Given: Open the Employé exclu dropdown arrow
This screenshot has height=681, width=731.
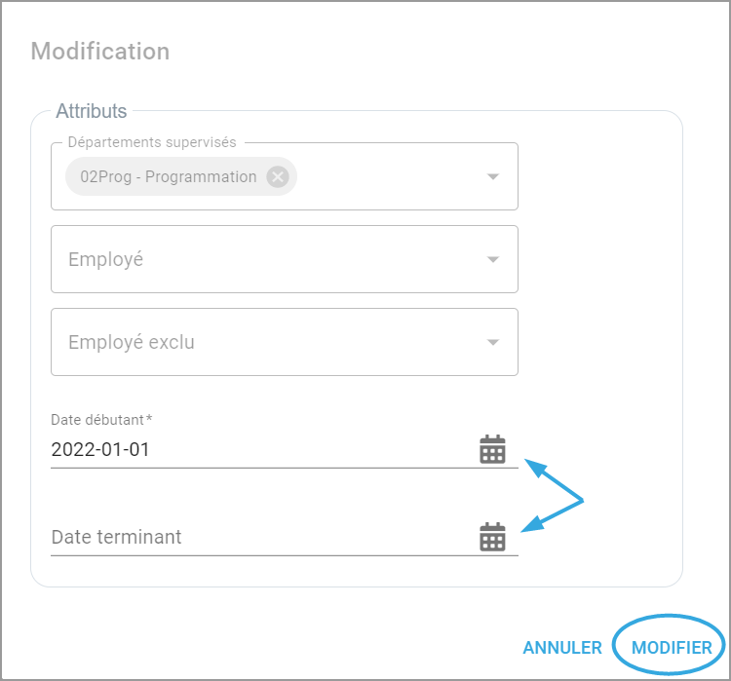Looking at the screenshot, I should 493,342.
